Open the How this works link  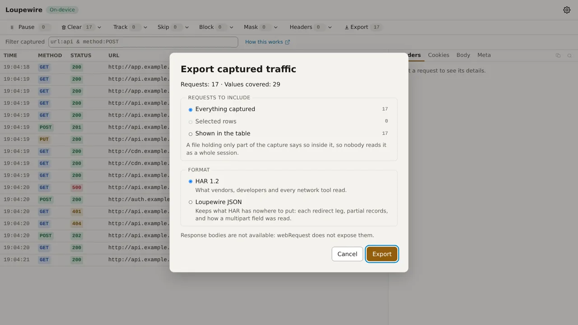[267, 42]
